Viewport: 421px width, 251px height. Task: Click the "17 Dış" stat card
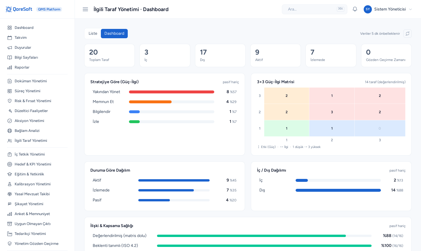(220, 55)
